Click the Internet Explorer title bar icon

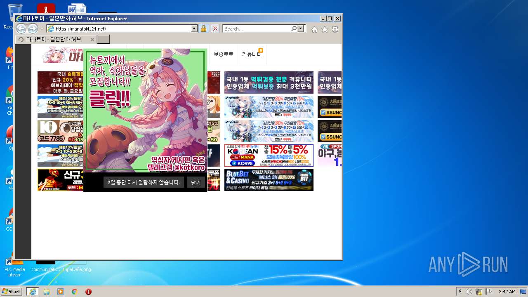point(19,18)
